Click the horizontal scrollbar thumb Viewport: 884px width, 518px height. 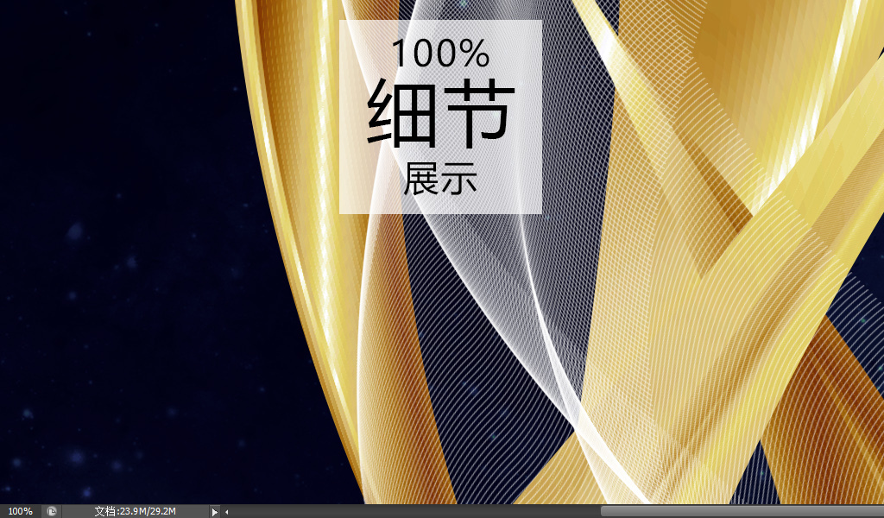pyautogui.click(x=741, y=511)
